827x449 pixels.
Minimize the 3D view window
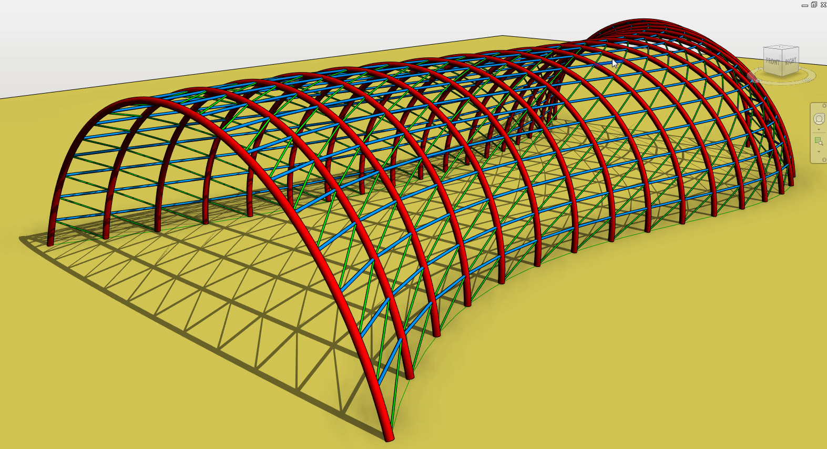804,5
